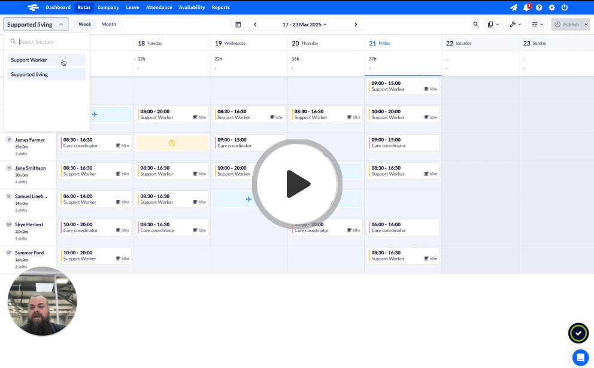
Task: Open the Attendance menu
Action: click(159, 8)
